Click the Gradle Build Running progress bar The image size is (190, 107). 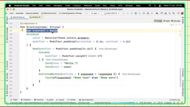click(123, 103)
